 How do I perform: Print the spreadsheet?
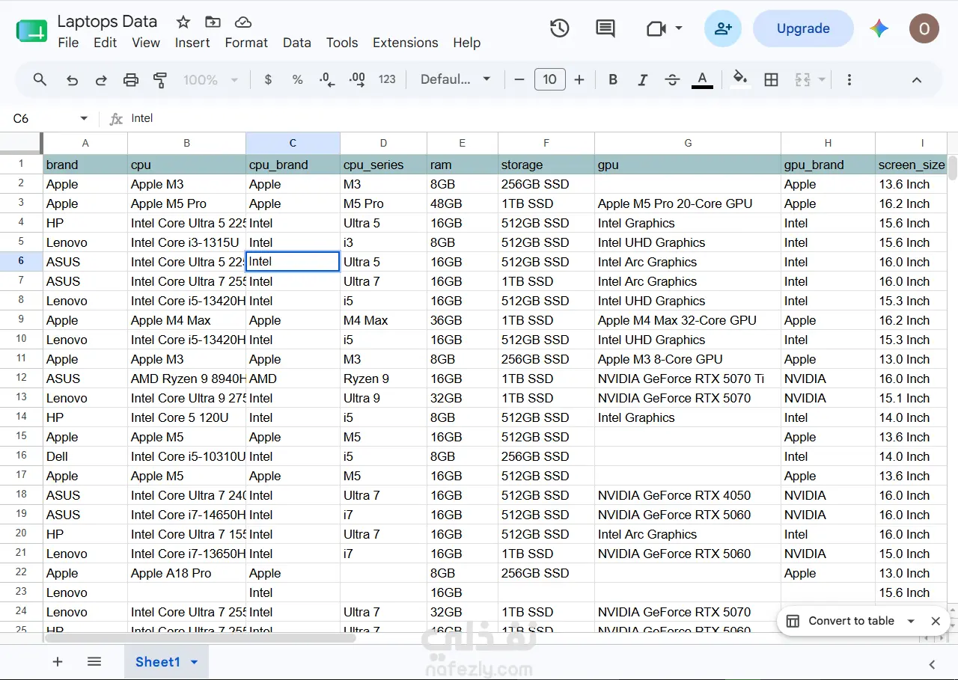click(x=131, y=79)
